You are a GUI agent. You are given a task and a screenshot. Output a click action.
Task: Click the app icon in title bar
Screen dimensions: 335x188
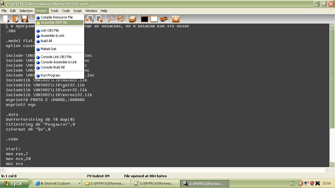click(x=3, y=4)
